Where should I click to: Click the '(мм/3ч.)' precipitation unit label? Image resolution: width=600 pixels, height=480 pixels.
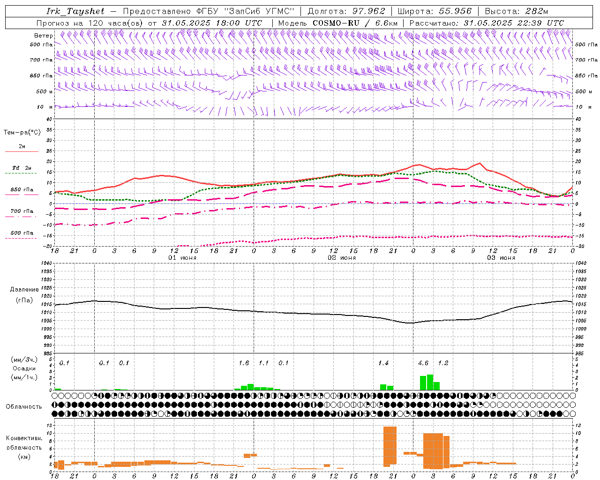[24, 360]
